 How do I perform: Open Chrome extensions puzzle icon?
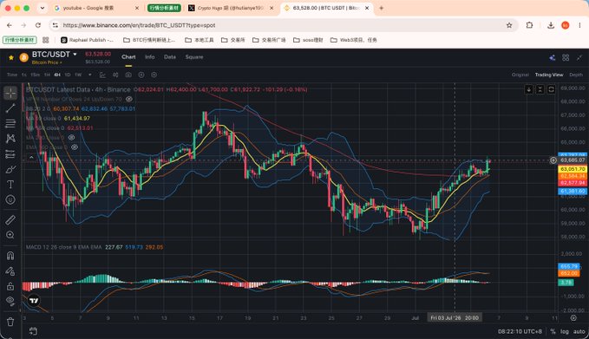[x=529, y=25]
